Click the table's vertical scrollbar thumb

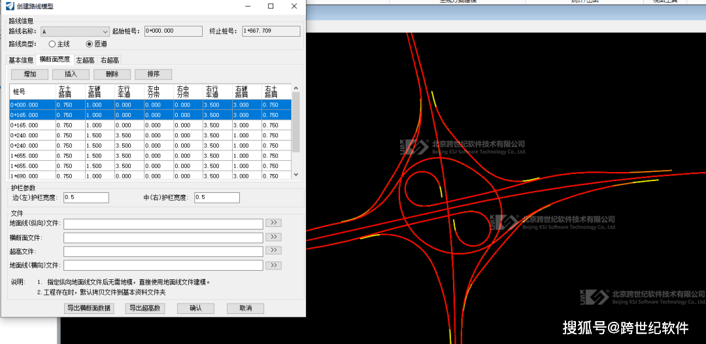coord(296,122)
